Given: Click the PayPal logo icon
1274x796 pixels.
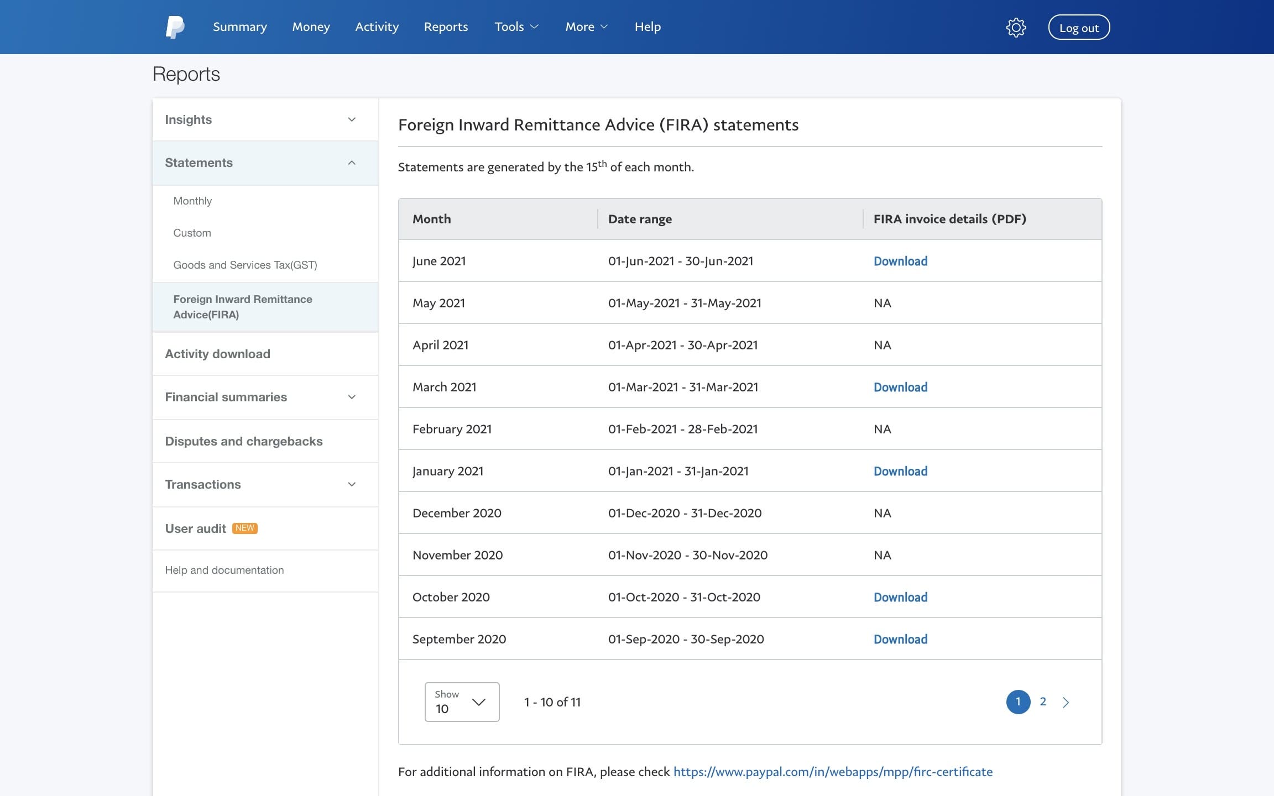Looking at the screenshot, I should point(175,27).
